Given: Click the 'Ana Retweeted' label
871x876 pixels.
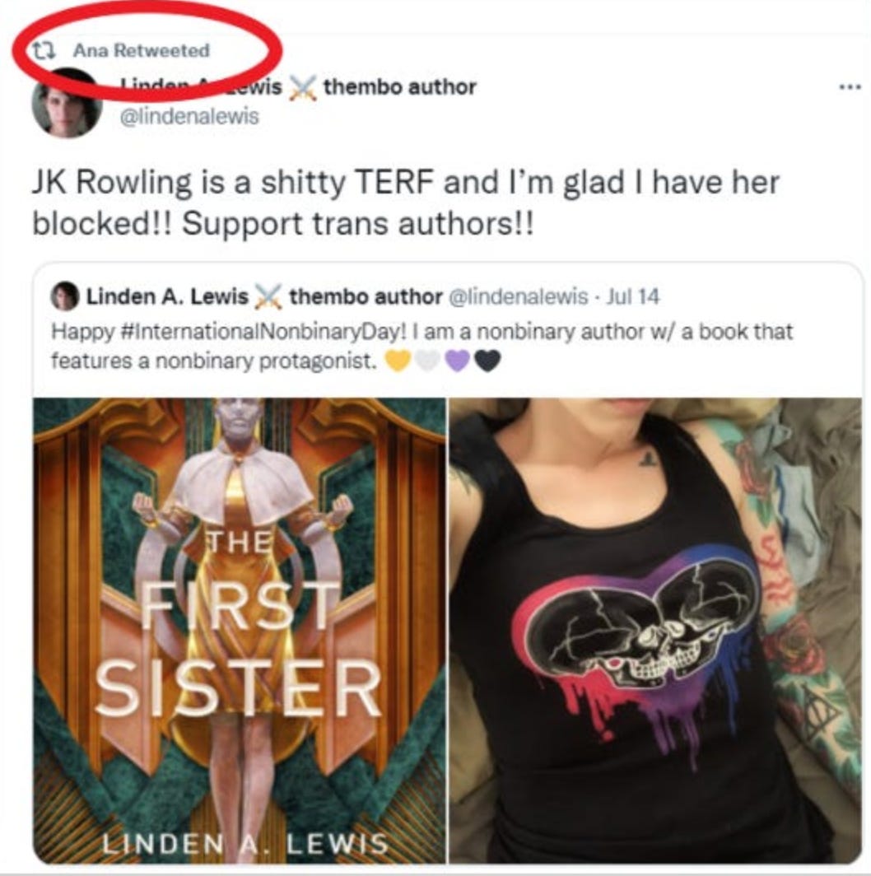Looking at the screenshot, I should [142, 51].
